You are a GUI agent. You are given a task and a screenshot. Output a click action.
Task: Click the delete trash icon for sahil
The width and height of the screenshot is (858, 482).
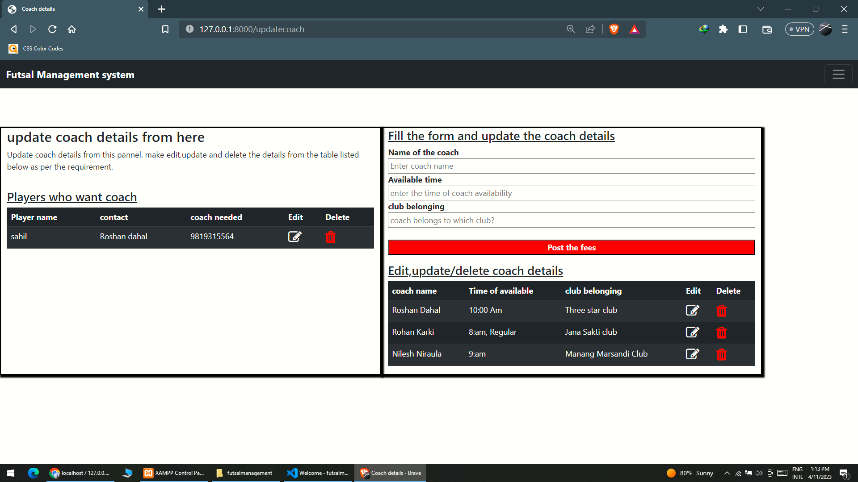(330, 237)
